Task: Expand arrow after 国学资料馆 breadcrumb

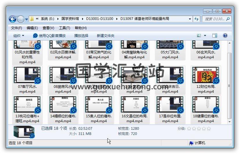Action: pos(83,19)
